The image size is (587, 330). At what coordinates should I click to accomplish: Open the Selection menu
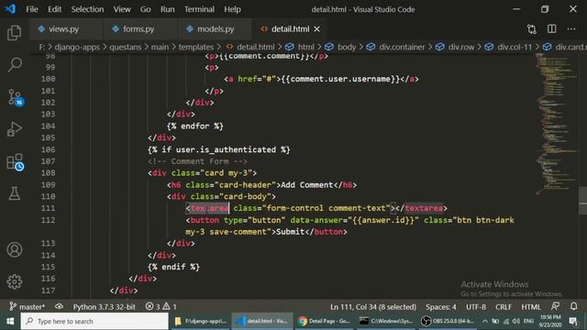(87, 9)
